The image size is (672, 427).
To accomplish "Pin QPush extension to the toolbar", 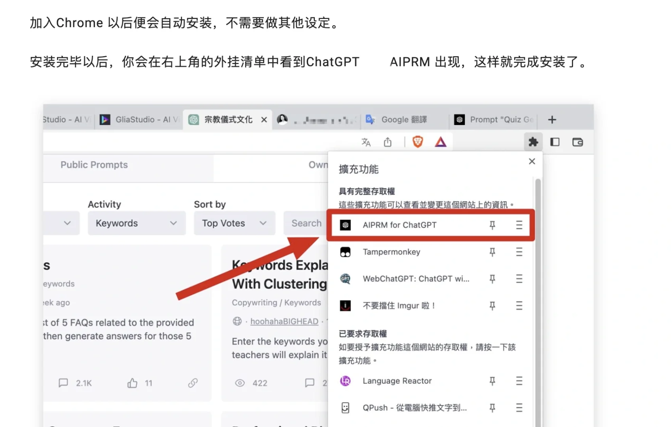I will [x=492, y=408].
